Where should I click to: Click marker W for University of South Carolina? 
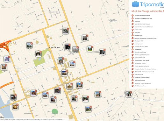coord(89,109)
